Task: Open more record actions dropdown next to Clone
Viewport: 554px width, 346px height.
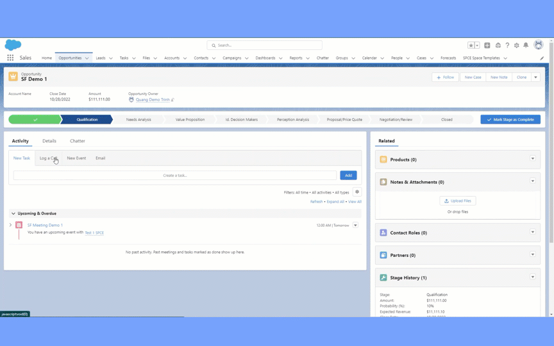Action: [x=535, y=78]
